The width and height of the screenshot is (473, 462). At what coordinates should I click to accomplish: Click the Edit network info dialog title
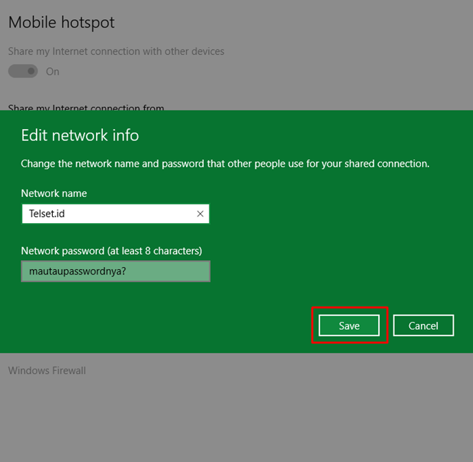[80, 135]
